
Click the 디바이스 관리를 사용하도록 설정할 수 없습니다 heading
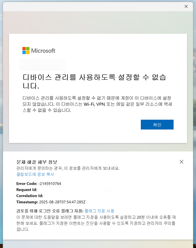click(x=94, y=82)
